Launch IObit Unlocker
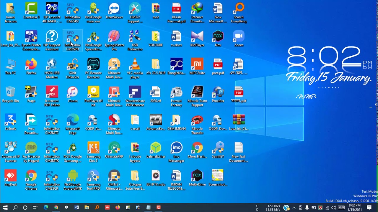Image resolution: width=378 pixels, height=212 pixels. pos(73,68)
